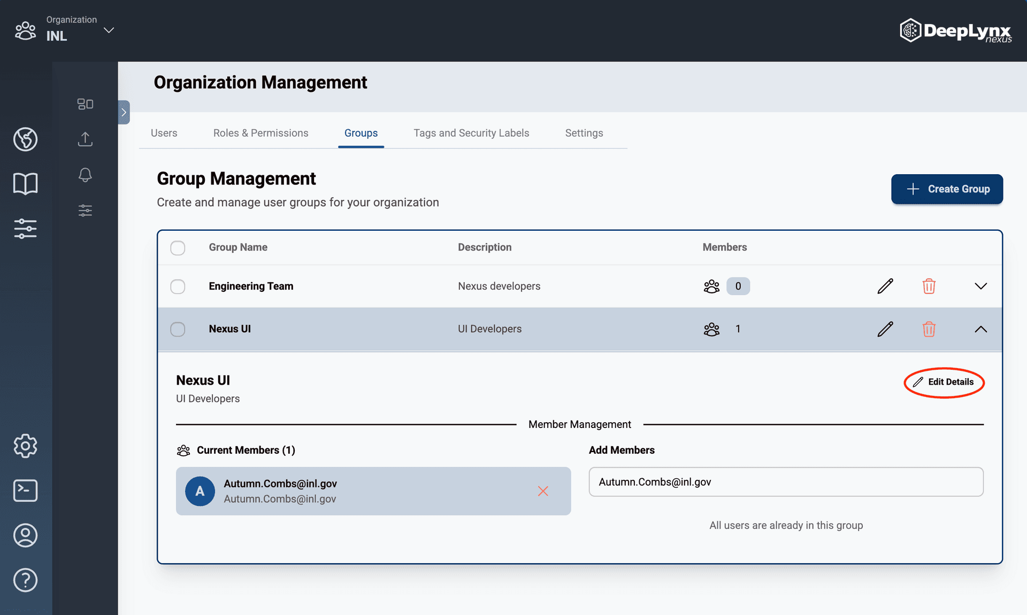The height and width of the screenshot is (615, 1027).
Task: Click the Create Group button
Action: [947, 189]
